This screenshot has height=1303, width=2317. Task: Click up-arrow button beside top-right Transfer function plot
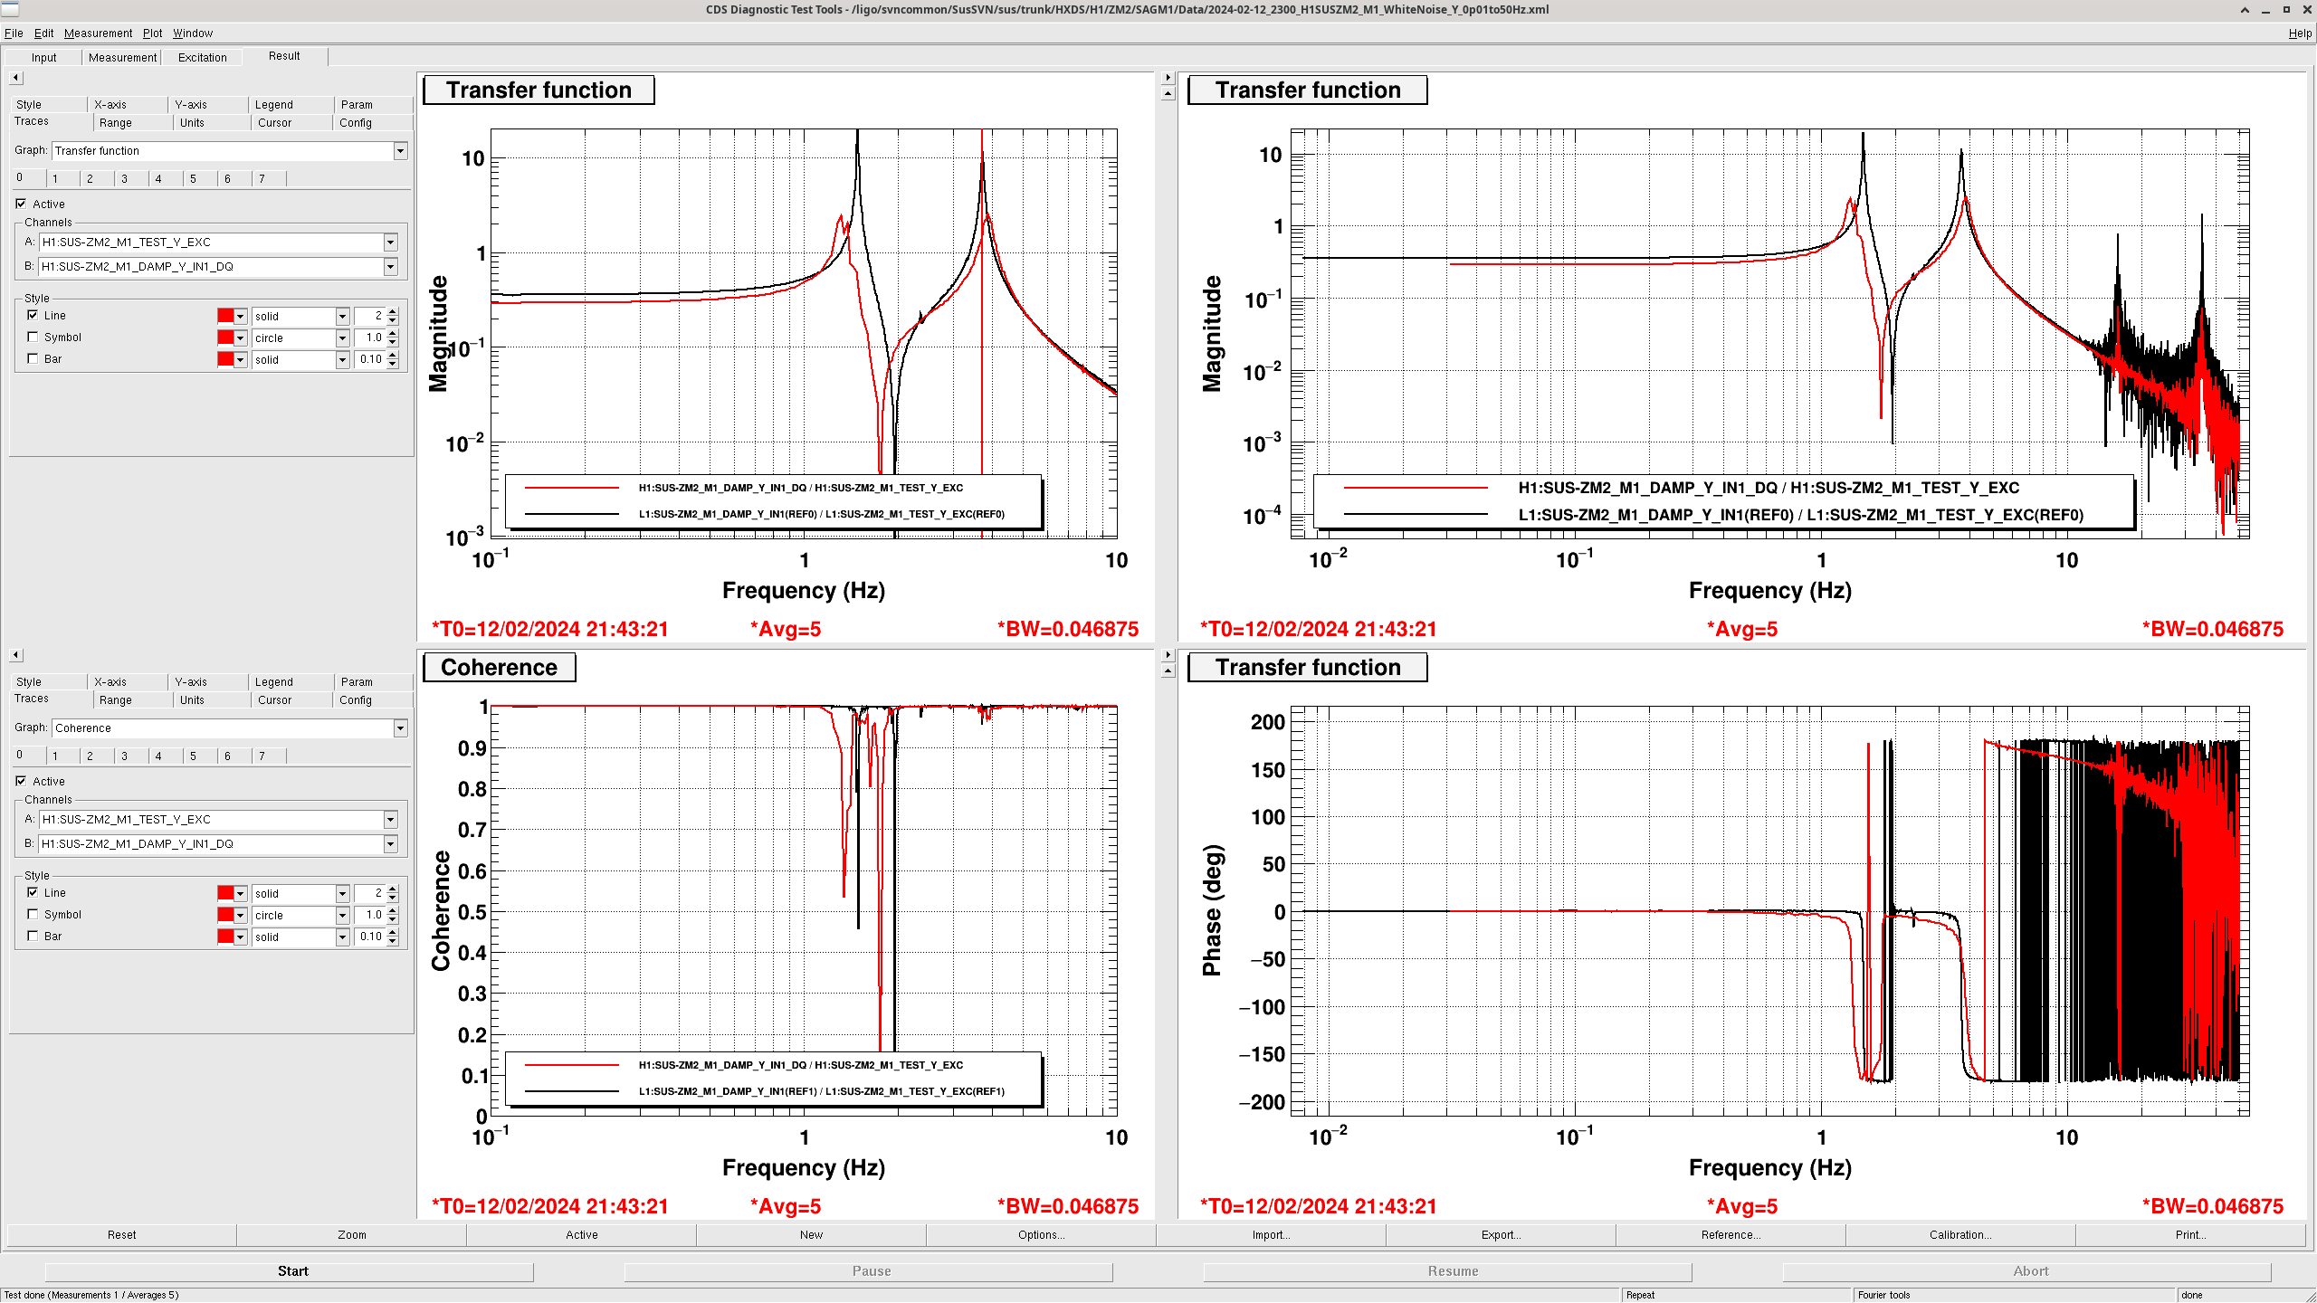tap(1168, 93)
